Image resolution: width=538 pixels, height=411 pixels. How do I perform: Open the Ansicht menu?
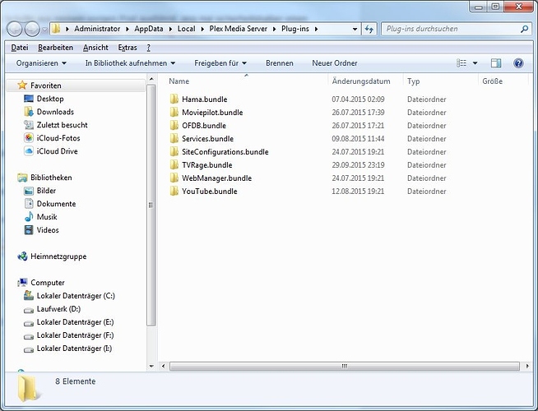(95, 48)
